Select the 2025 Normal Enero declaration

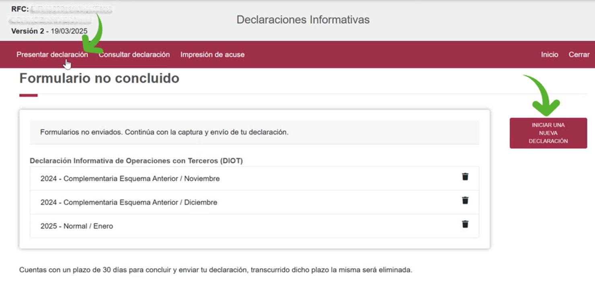[77, 226]
